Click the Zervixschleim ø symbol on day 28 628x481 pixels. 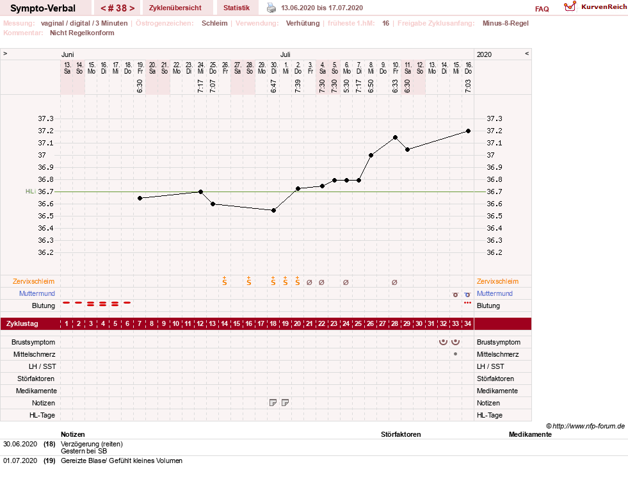[x=394, y=282]
